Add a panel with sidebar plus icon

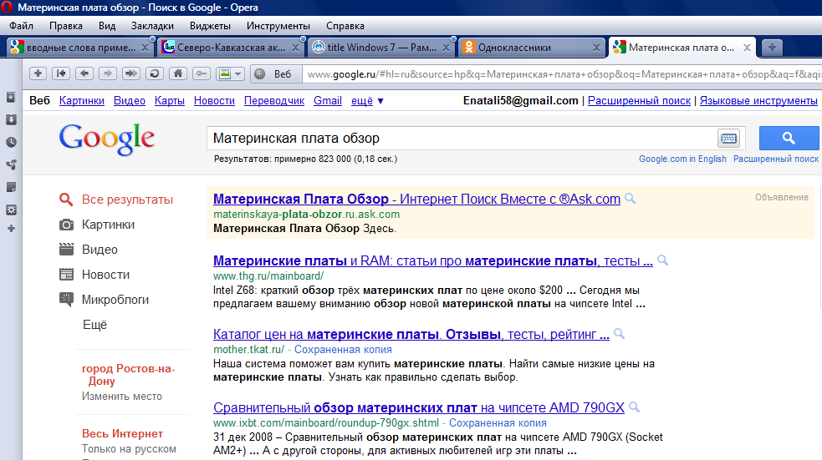point(11,229)
